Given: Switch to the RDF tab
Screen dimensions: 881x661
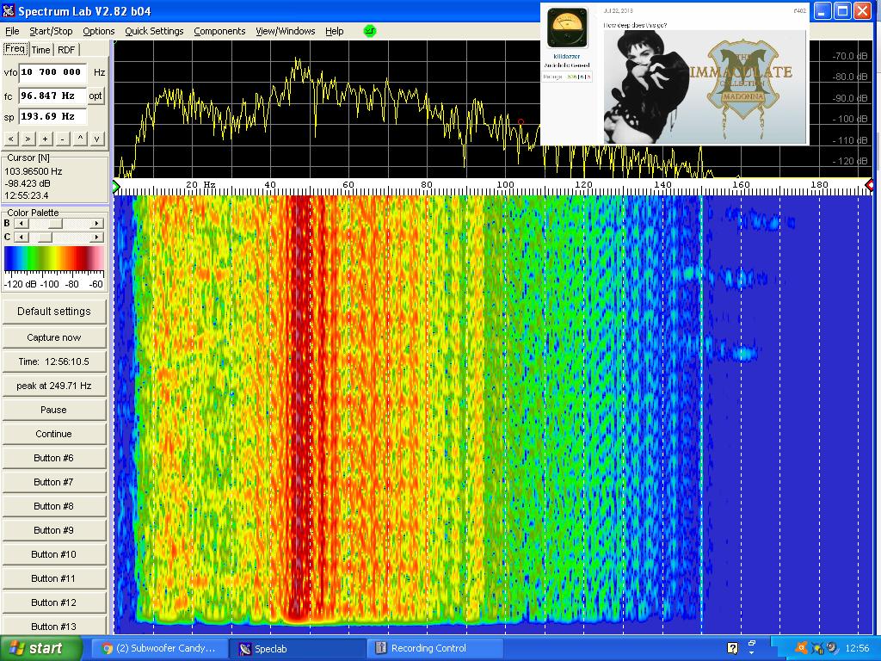Looking at the screenshot, I should click(x=66, y=50).
